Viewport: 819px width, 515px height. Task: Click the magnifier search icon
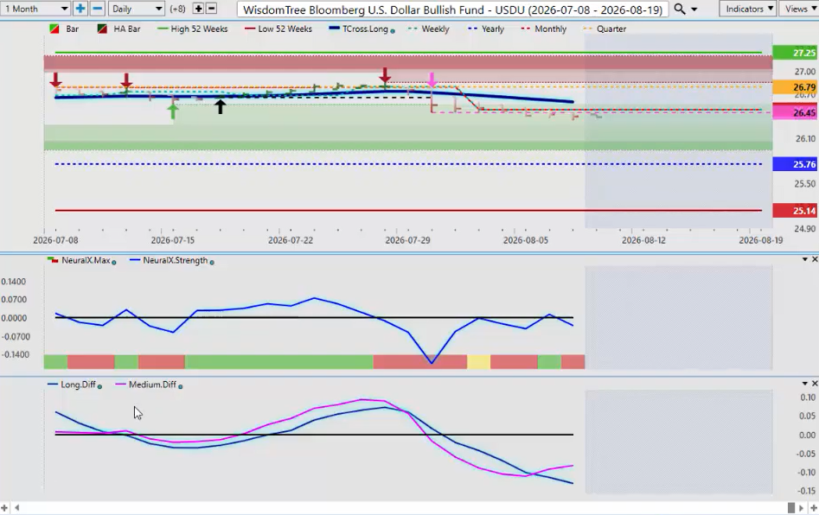pos(680,9)
